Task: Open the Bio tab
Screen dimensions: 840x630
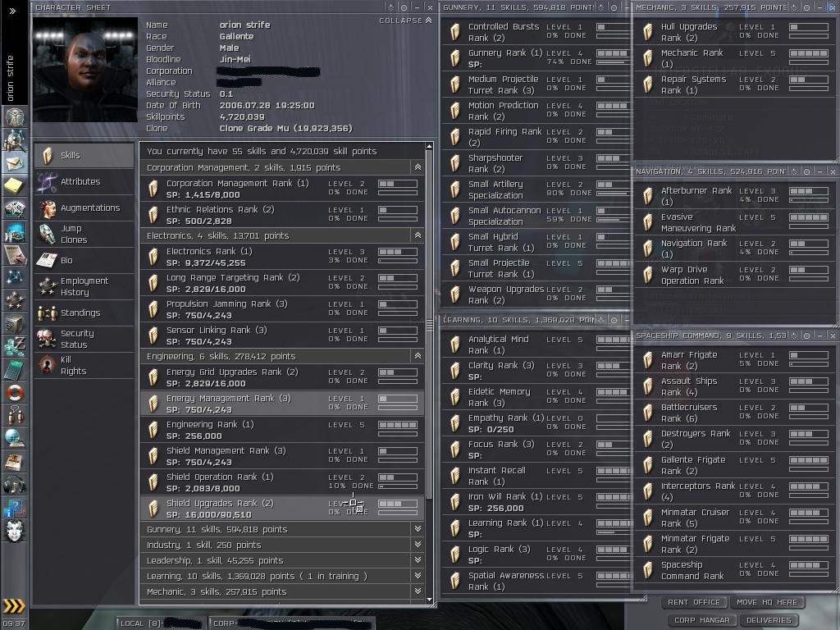Action: click(84, 260)
